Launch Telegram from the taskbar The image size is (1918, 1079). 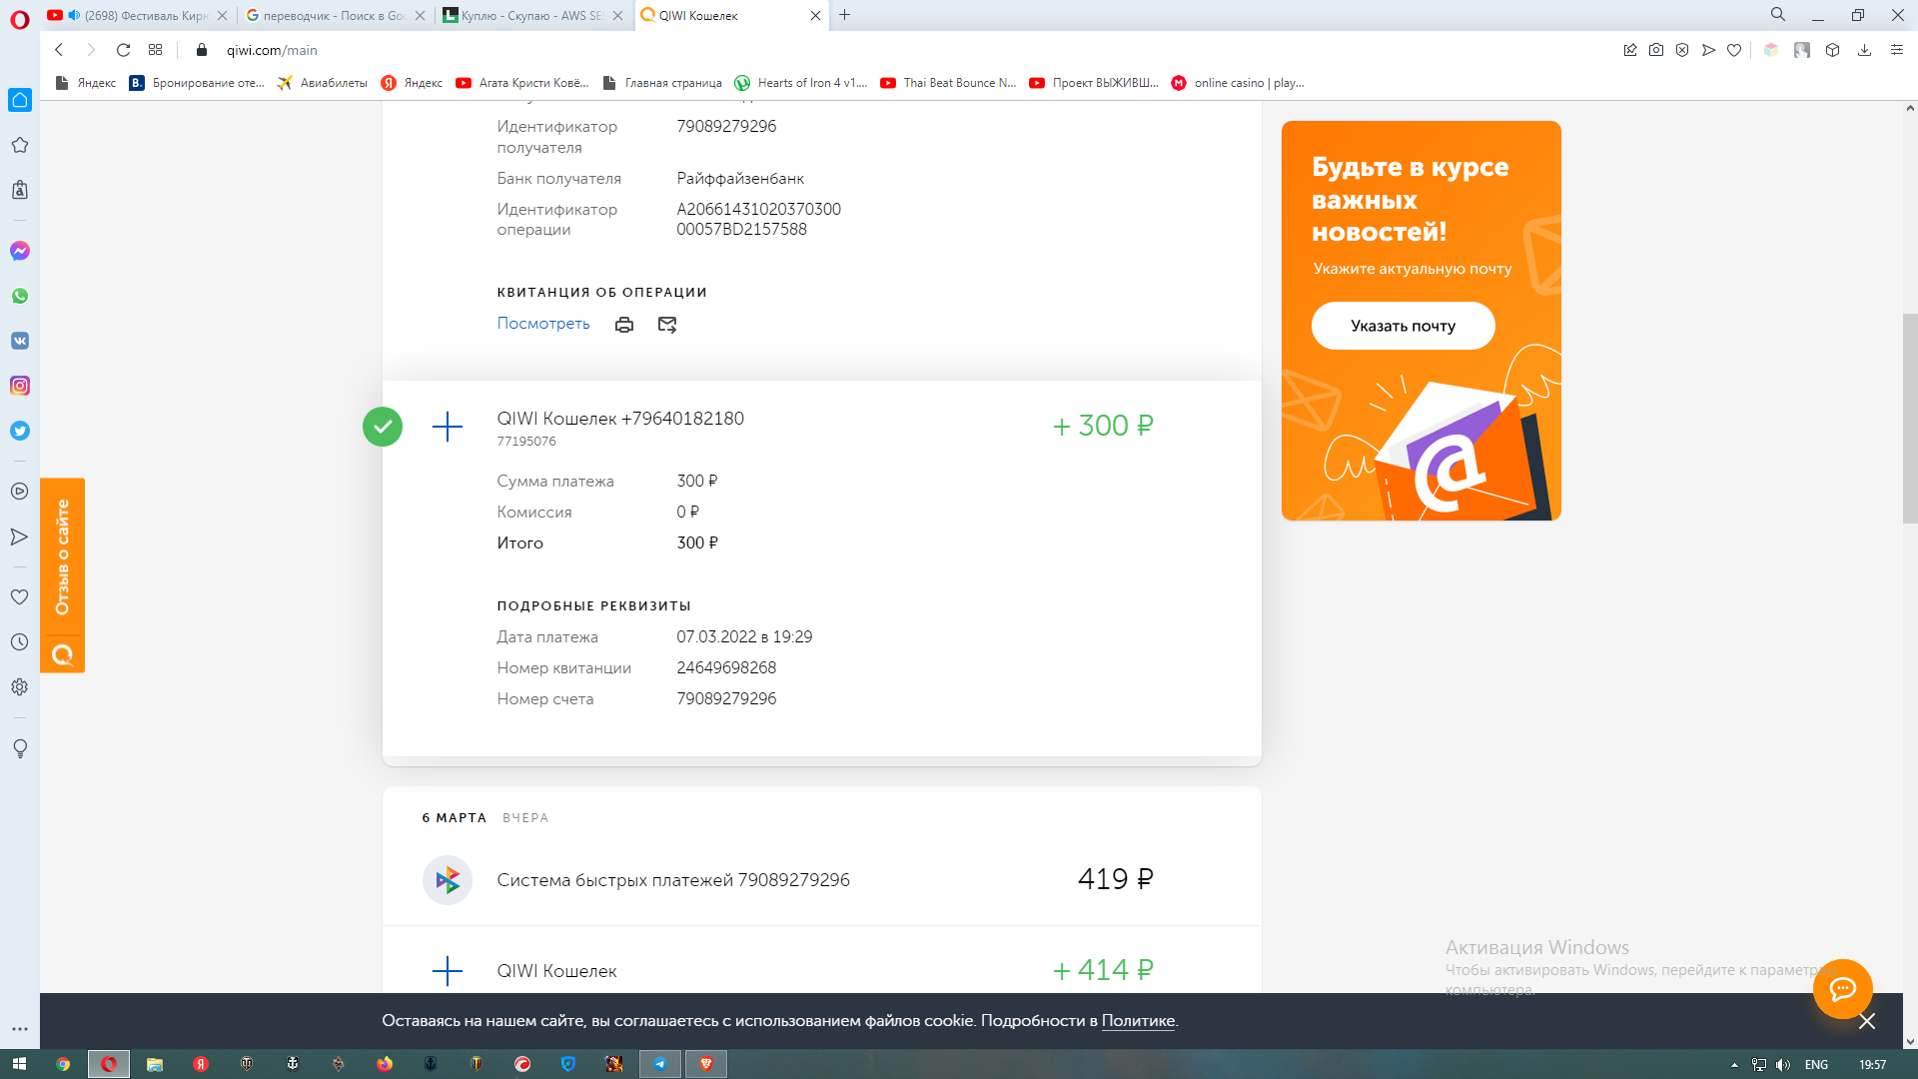(660, 1064)
